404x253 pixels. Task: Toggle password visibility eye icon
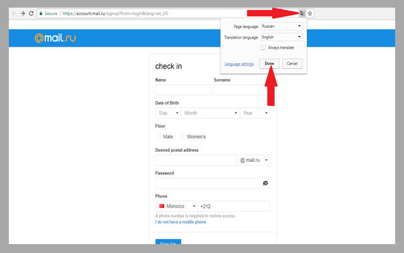(265, 183)
